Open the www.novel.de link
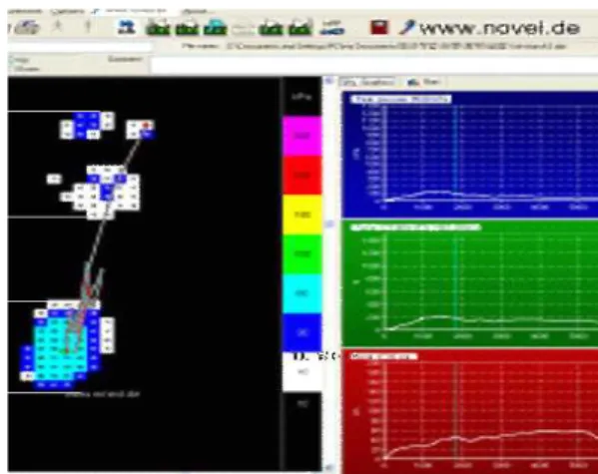This screenshot has width=598, height=474. coord(499,28)
